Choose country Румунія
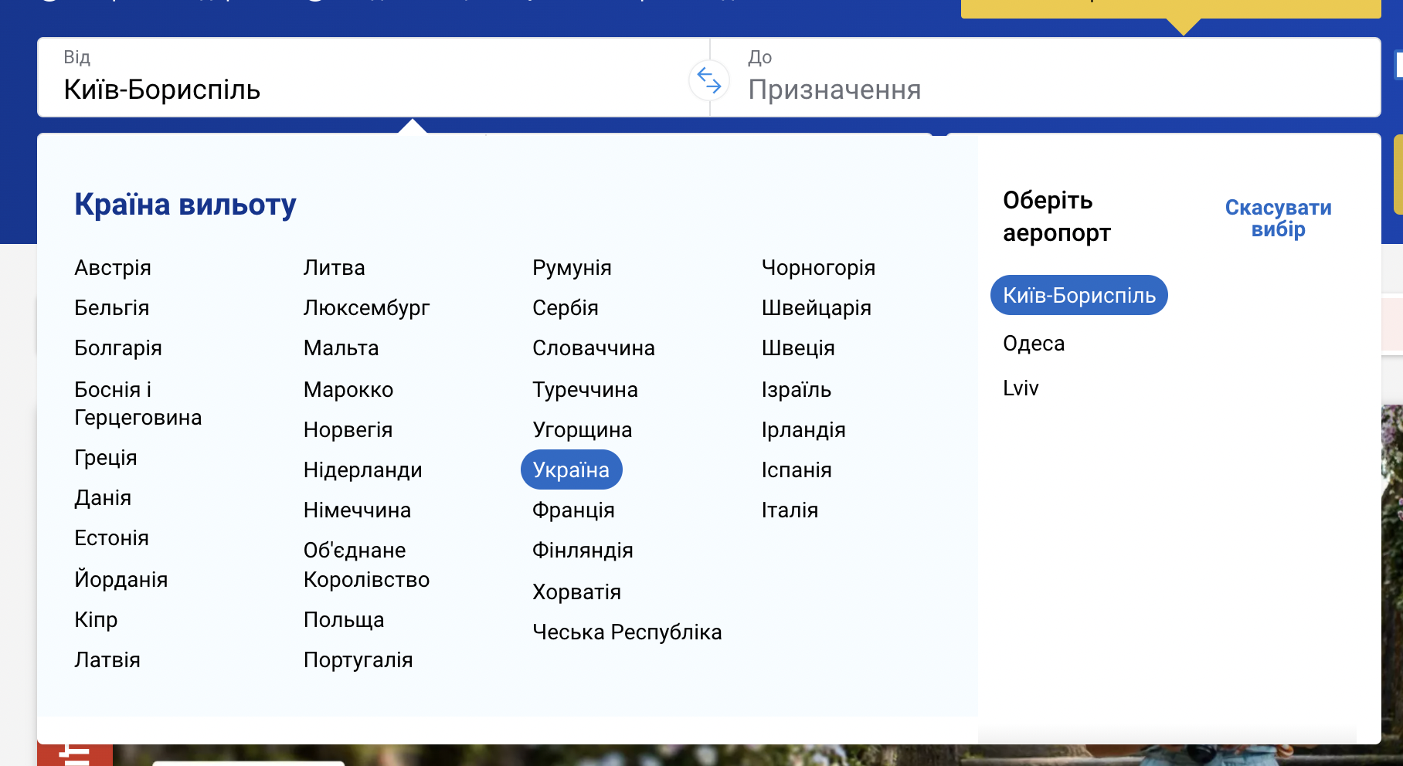The image size is (1403, 766). coord(572,268)
